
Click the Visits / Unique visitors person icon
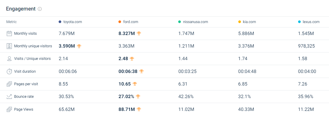(9, 59)
